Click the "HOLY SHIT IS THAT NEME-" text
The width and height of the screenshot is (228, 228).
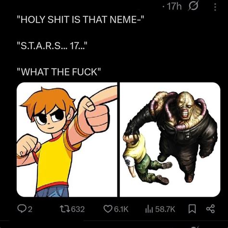click(x=81, y=20)
